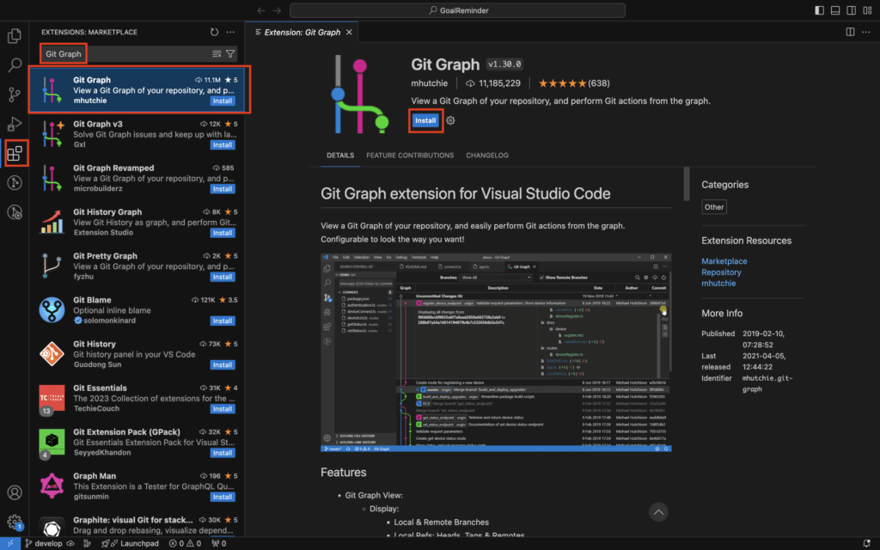The height and width of the screenshot is (550, 880).
Task: Click the scroll-to-top round button
Action: click(658, 512)
